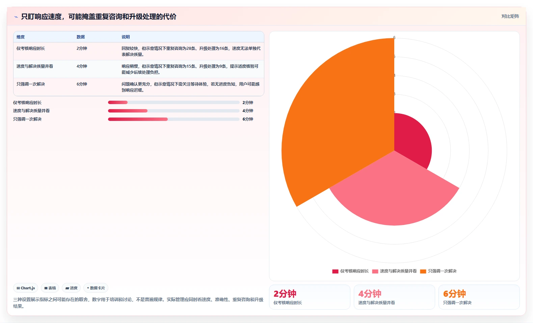Click description starting 回复较快
Image resolution: width=533 pixels, height=323 pixels.
tap(191, 52)
